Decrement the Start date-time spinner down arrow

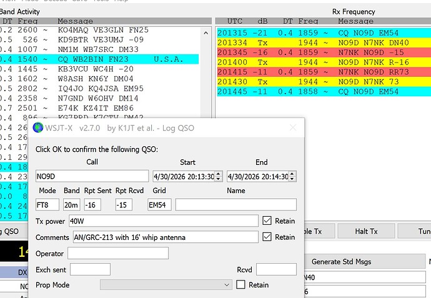click(x=218, y=179)
